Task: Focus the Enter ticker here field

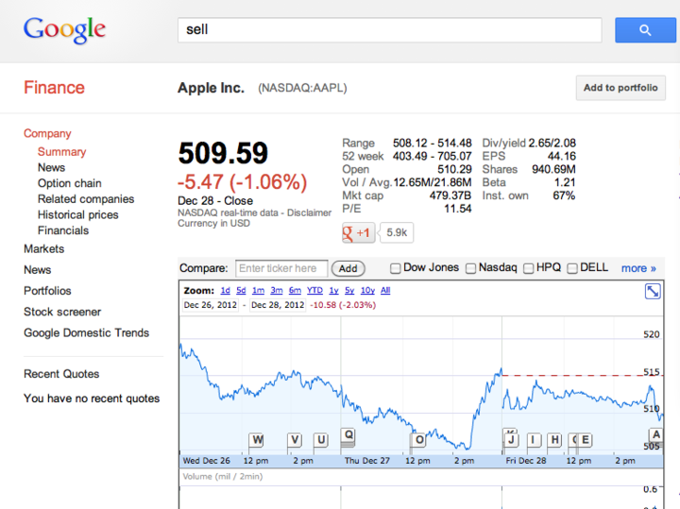Action: click(x=281, y=268)
